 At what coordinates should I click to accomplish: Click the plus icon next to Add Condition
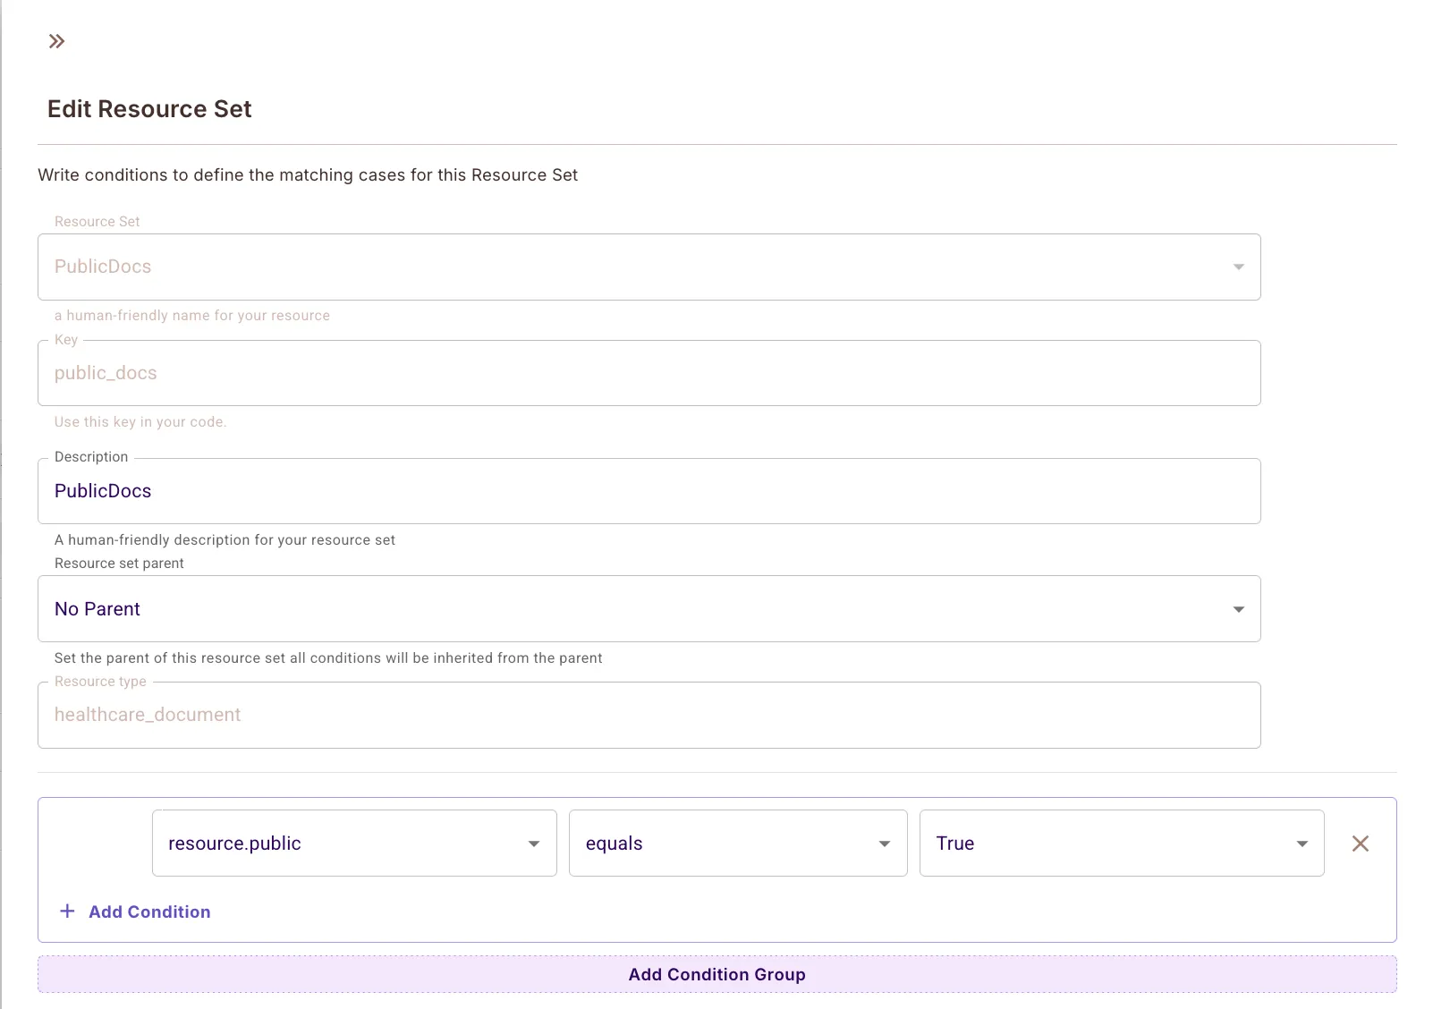[67, 911]
